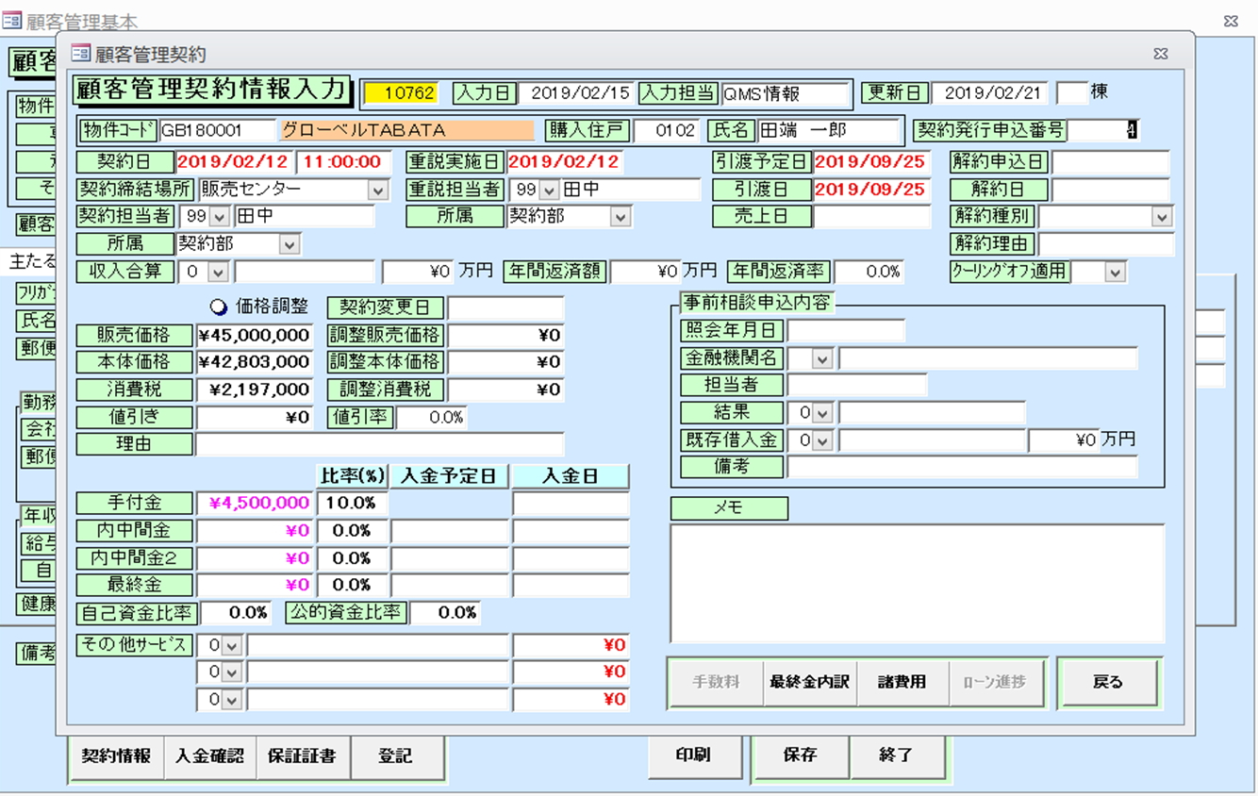Click the orange グローベルTABATA property name field
The image size is (1258, 796).
pos(406,130)
